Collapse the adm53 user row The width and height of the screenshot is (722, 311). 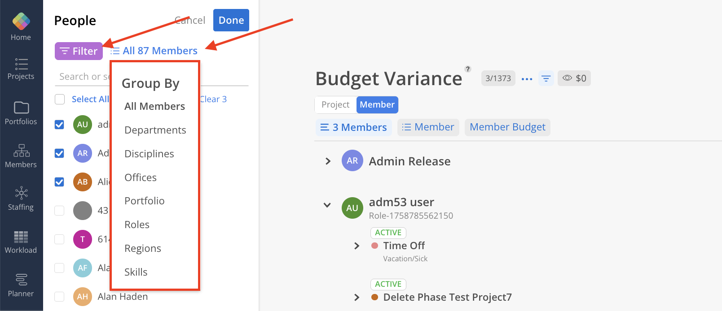coord(327,205)
